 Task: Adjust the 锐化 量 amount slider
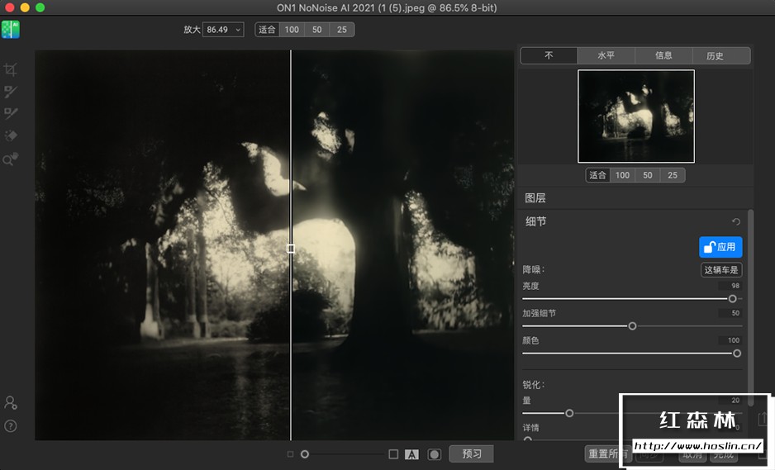[x=569, y=413]
